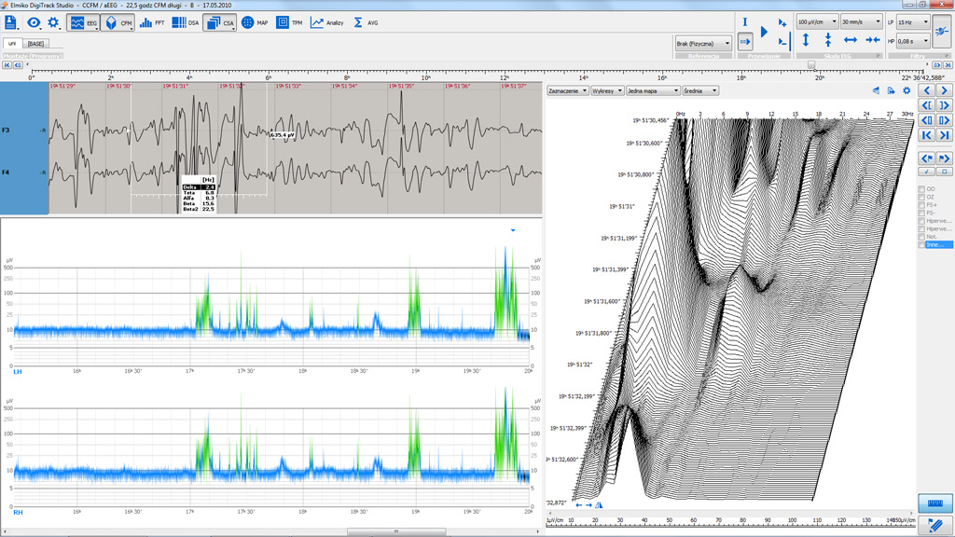This screenshot has width=955, height=537.
Task: Open the patient document icon menu
Action: point(11,22)
